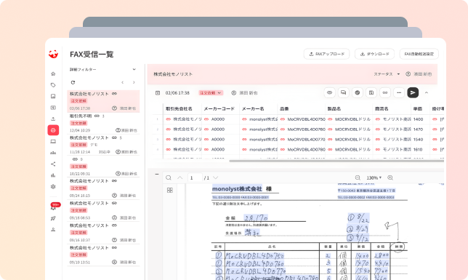This screenshot has width=468, height=280.
Task: Click the black send button
Action: point(413,92)
